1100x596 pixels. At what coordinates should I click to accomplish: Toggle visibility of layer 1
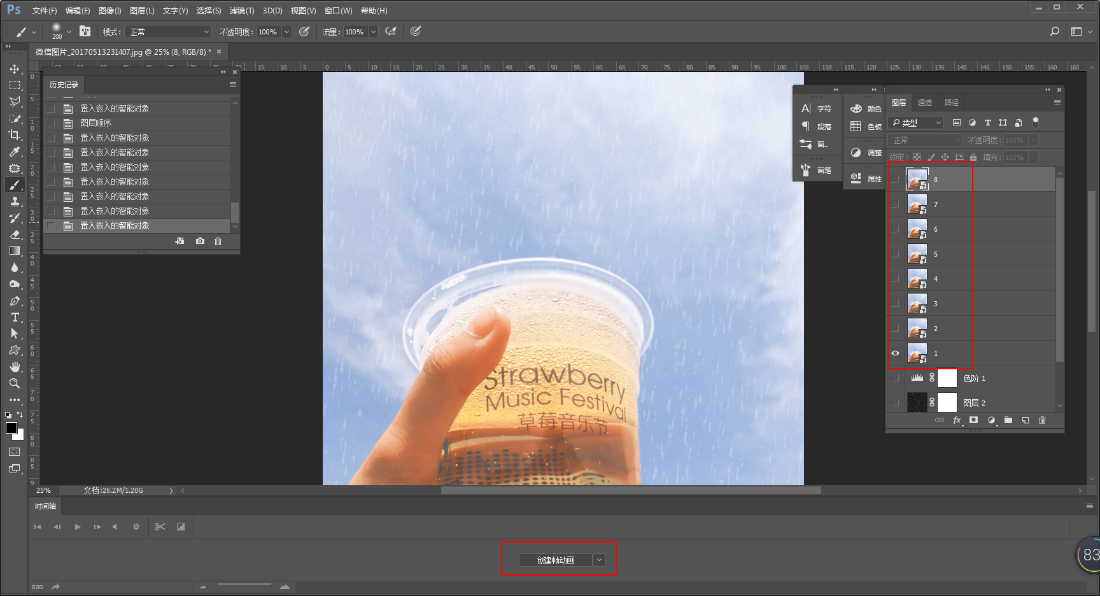[896, 353]
